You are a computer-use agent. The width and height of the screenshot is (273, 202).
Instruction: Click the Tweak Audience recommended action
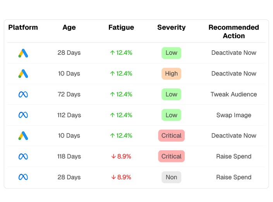pyautogui.click(x=234, y=94)
